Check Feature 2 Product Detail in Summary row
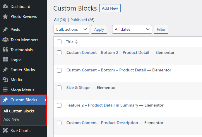Screen dimensions: 202x137 click(x=59, y=105)
